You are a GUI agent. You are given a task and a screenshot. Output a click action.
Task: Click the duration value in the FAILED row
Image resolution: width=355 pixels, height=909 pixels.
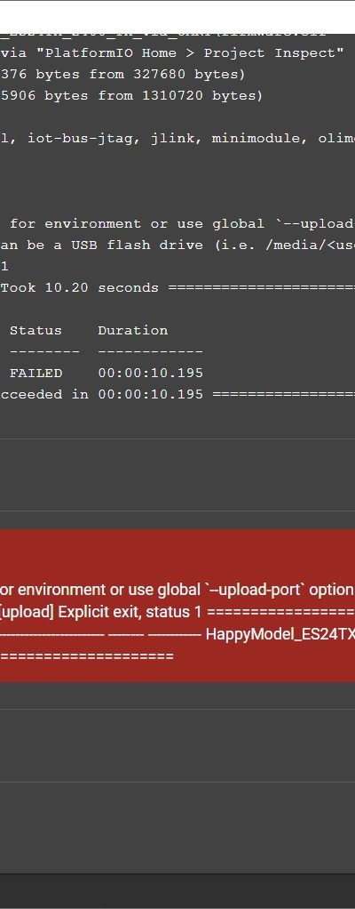click(x=150, y=373)
